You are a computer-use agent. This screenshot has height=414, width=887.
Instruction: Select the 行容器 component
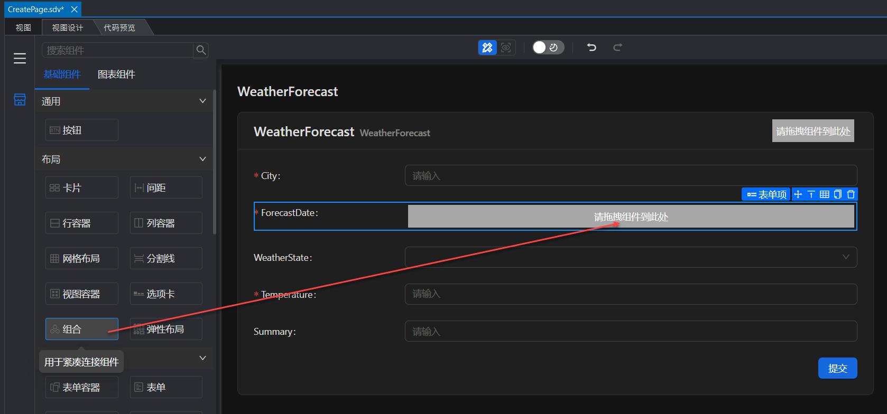(82, 223)
